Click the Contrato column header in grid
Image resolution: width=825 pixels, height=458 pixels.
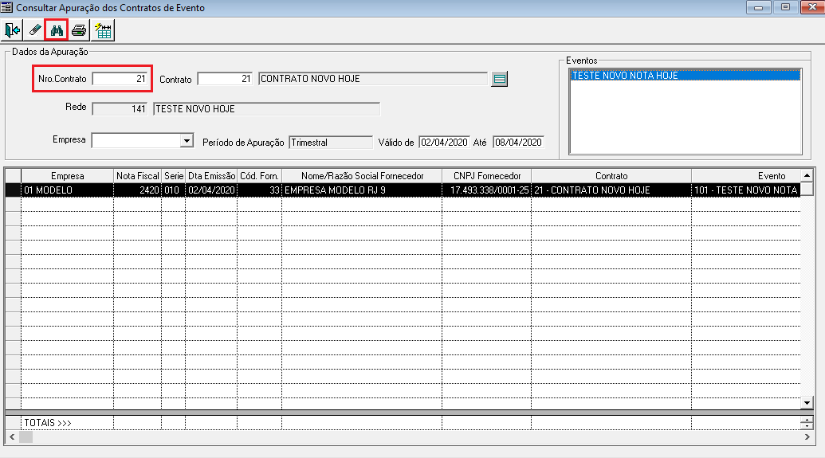coord(611,175)
